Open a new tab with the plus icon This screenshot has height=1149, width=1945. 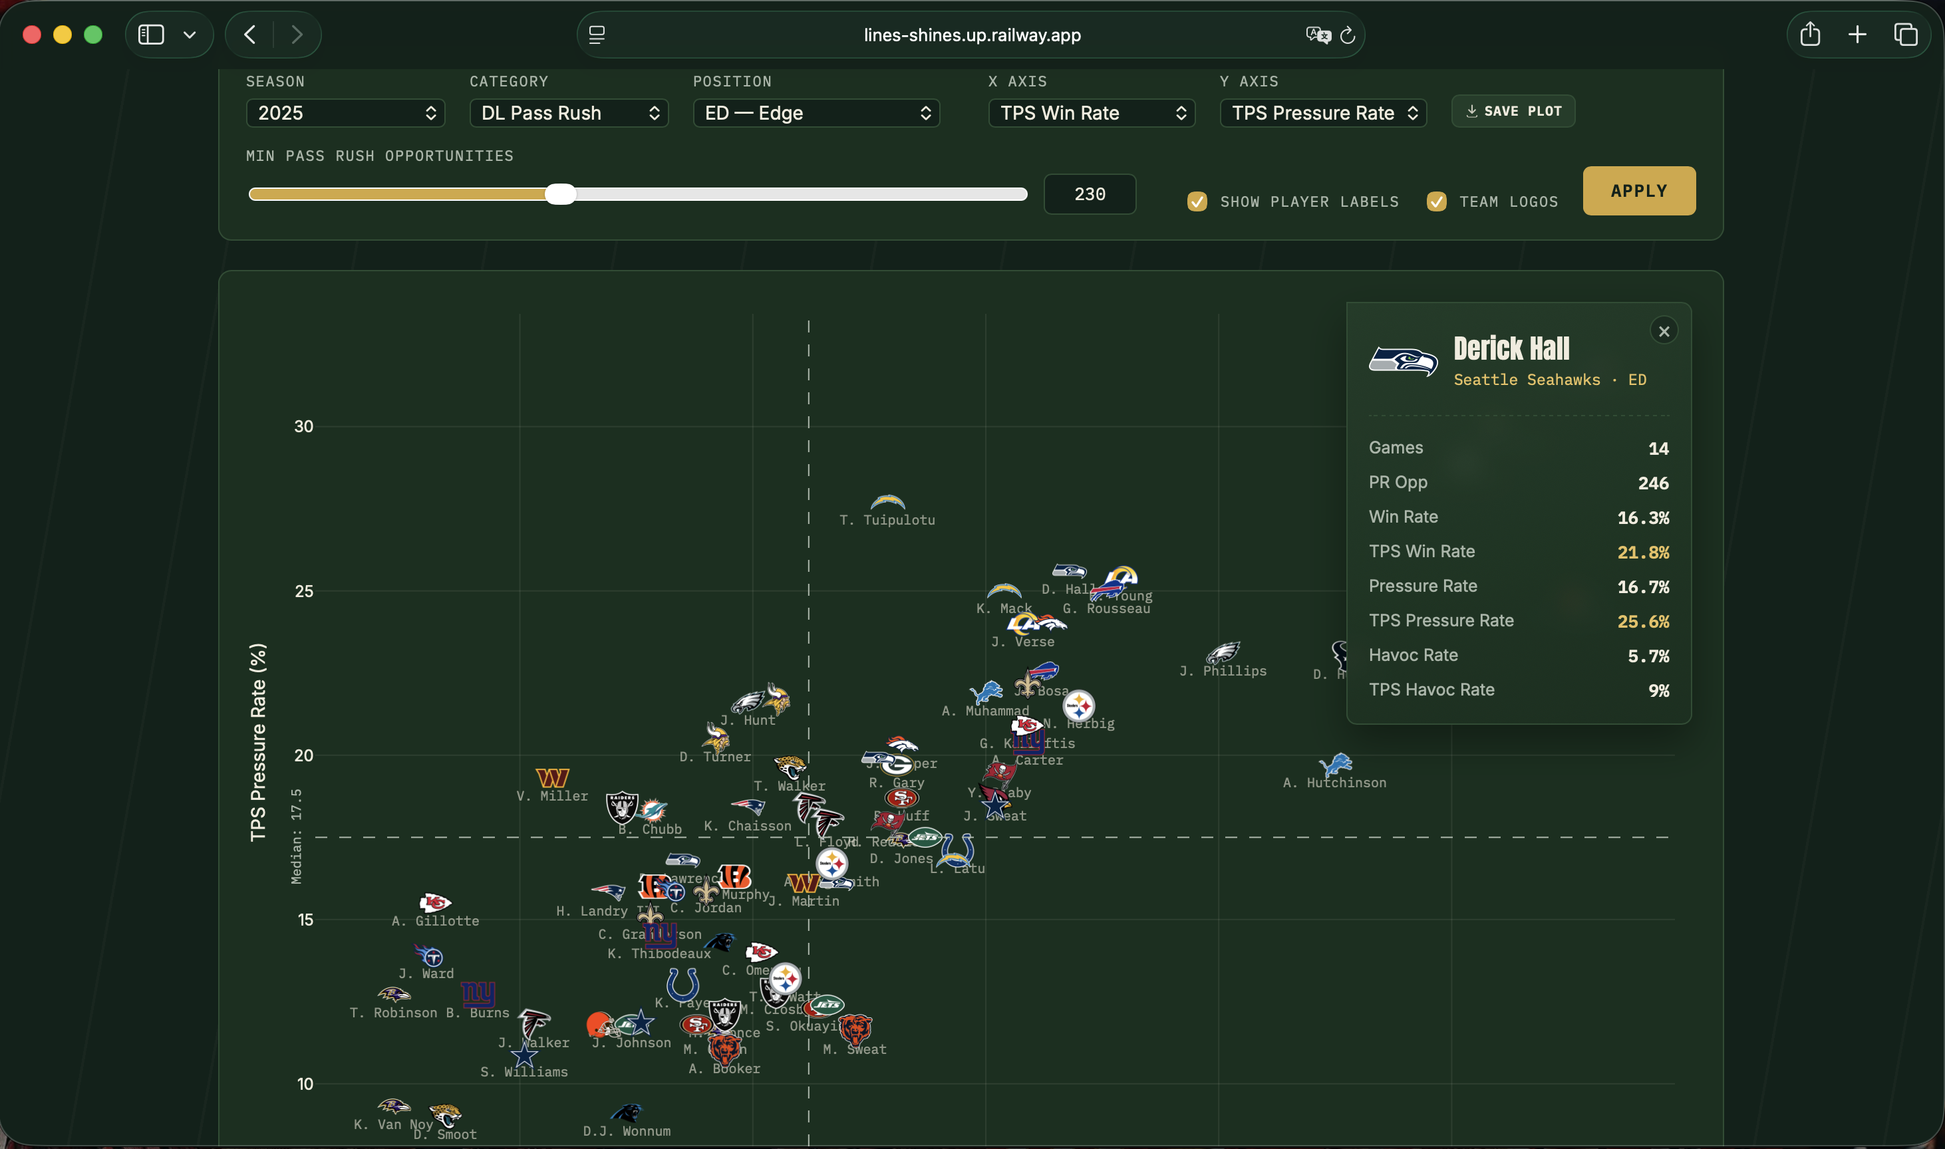click(1857, 35)
